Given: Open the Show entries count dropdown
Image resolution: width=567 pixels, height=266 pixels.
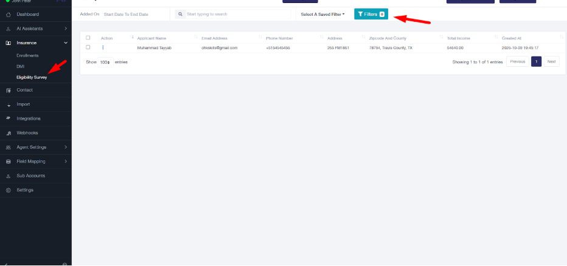Looking at the screenshot, I should [x=106, y=62].
